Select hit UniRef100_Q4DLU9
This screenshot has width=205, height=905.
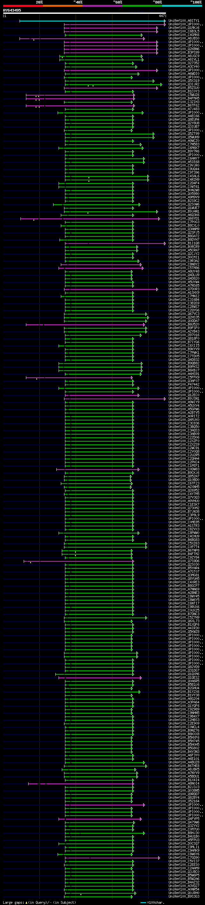[x=184, y=275]
